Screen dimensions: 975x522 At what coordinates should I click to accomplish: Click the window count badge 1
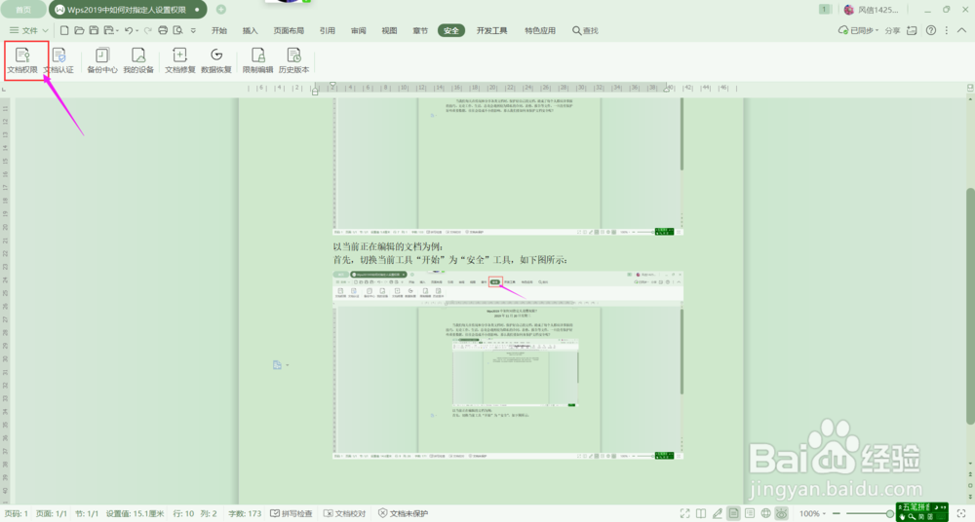(825, 10)
